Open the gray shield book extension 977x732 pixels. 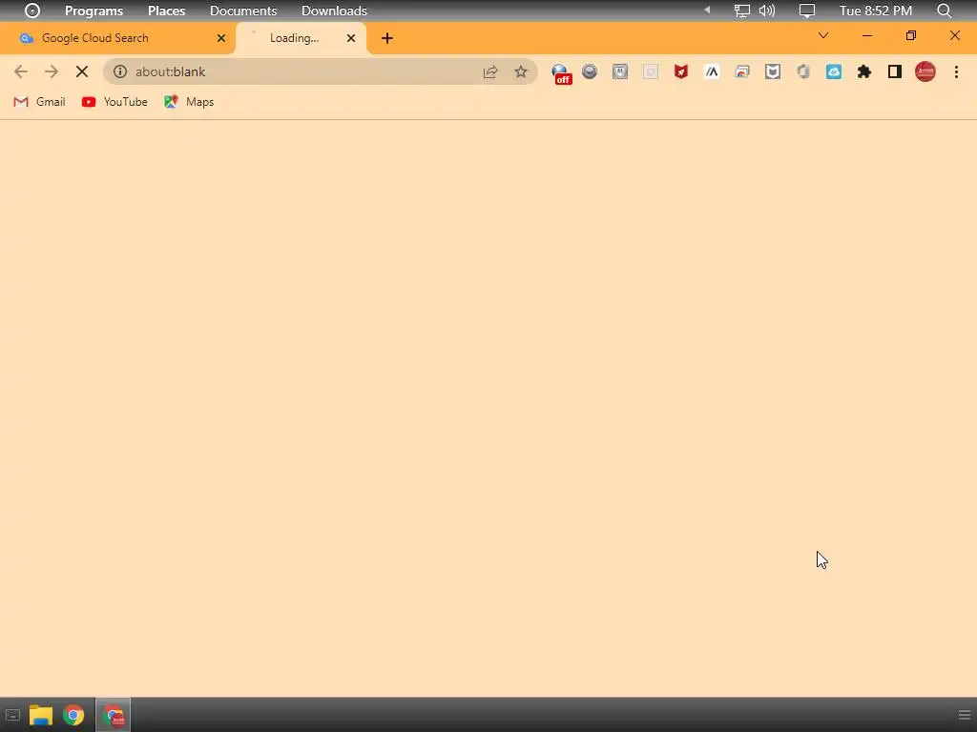773,71
